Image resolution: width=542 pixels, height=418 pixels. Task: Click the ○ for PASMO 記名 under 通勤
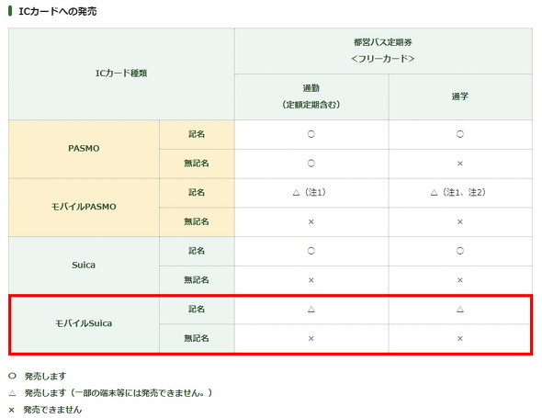[311, 134]
